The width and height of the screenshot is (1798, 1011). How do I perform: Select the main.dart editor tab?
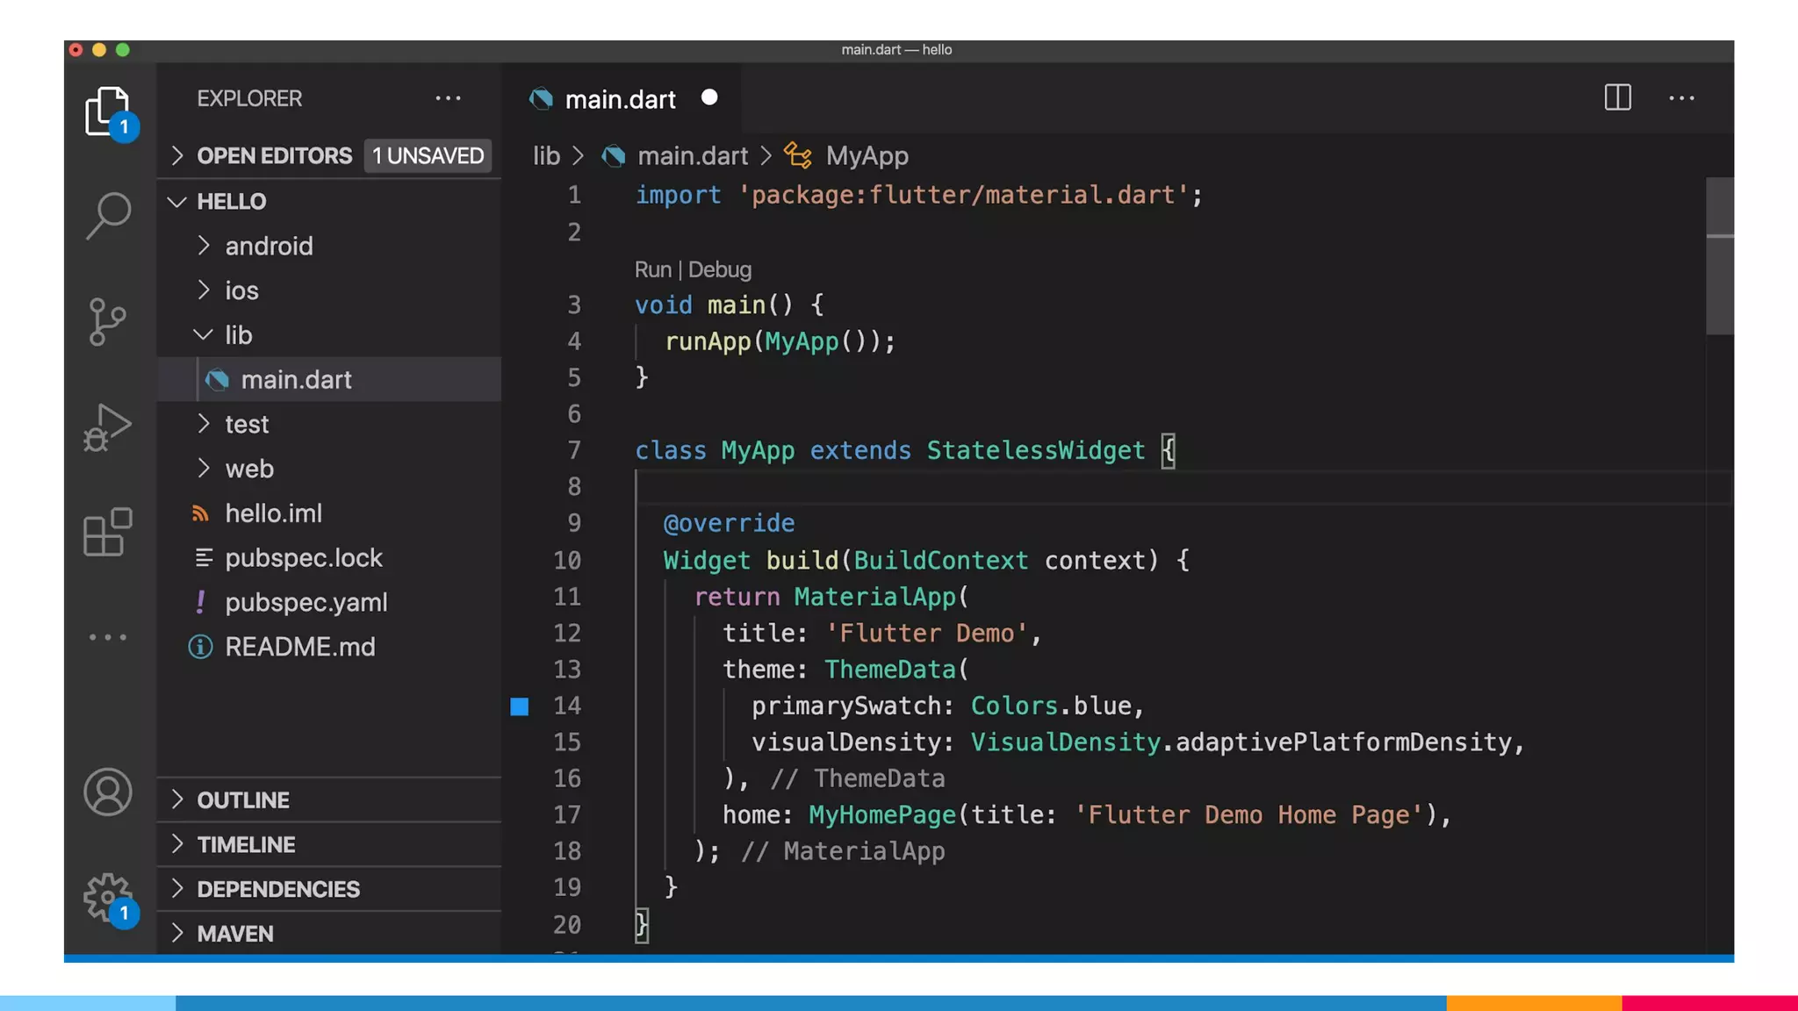tap(620, 99)
